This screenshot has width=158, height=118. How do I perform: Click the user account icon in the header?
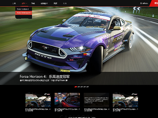pos(141,3)
